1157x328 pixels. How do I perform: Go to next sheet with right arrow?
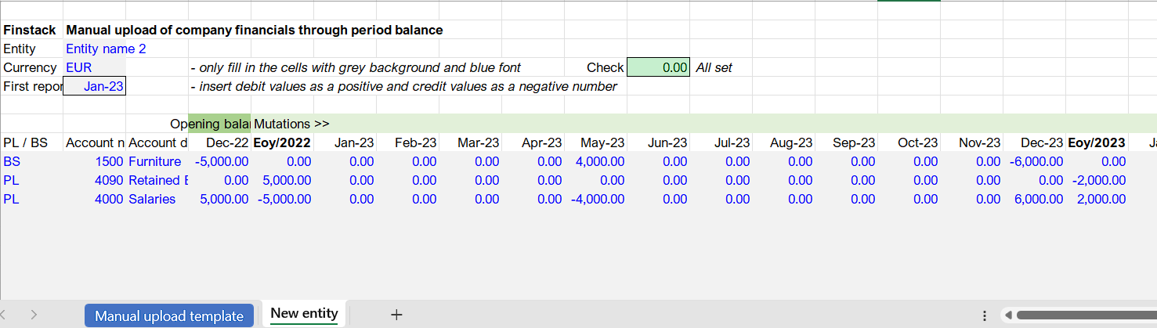point(34,315)
